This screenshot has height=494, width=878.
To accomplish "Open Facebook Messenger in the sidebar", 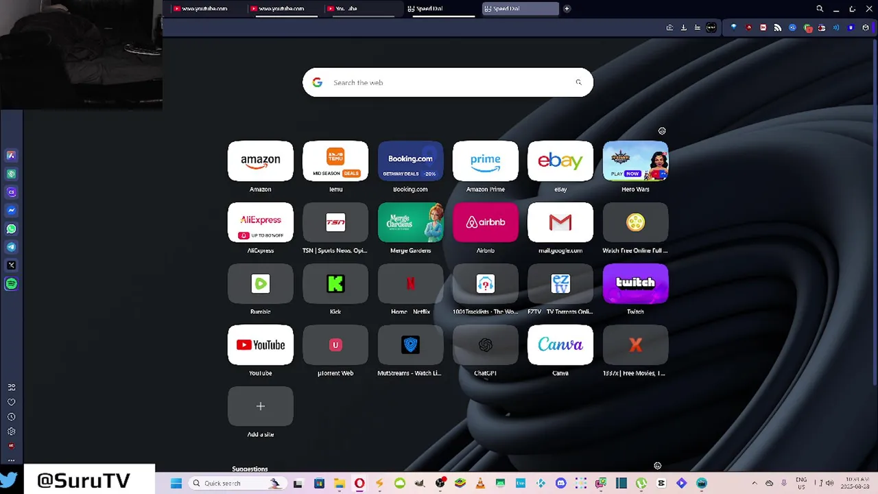I will click(11, 211).
